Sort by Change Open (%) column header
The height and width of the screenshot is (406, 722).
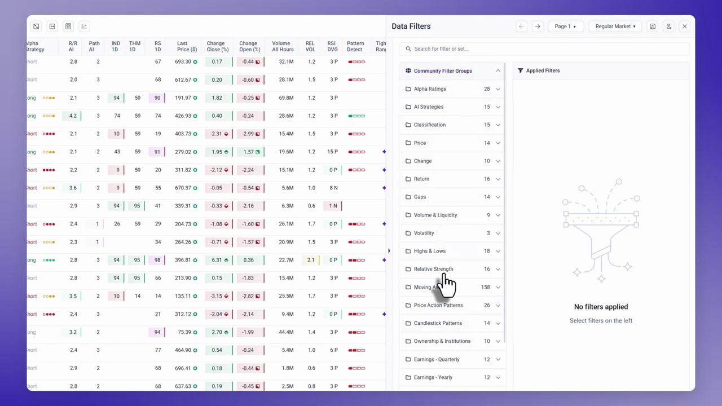tap(250, 46)
